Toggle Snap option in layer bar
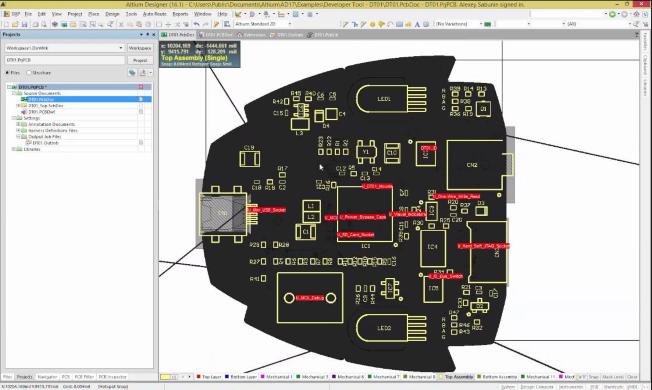Image resolution: width=652 pixels, height=390 pixels. (x=593, y=377)
